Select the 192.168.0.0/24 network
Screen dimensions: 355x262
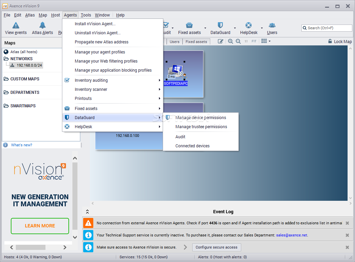(x=26, y=65)
